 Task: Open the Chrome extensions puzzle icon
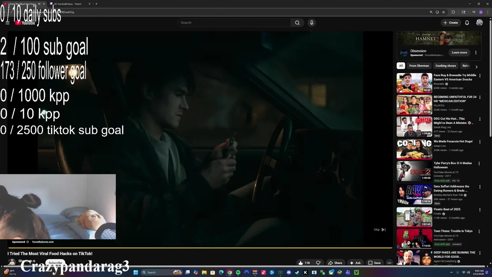click(453, 12)
